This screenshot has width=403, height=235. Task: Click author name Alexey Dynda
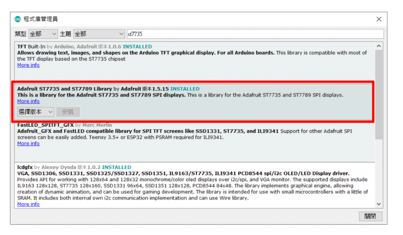pyautogui.click(x=59, y=167)
